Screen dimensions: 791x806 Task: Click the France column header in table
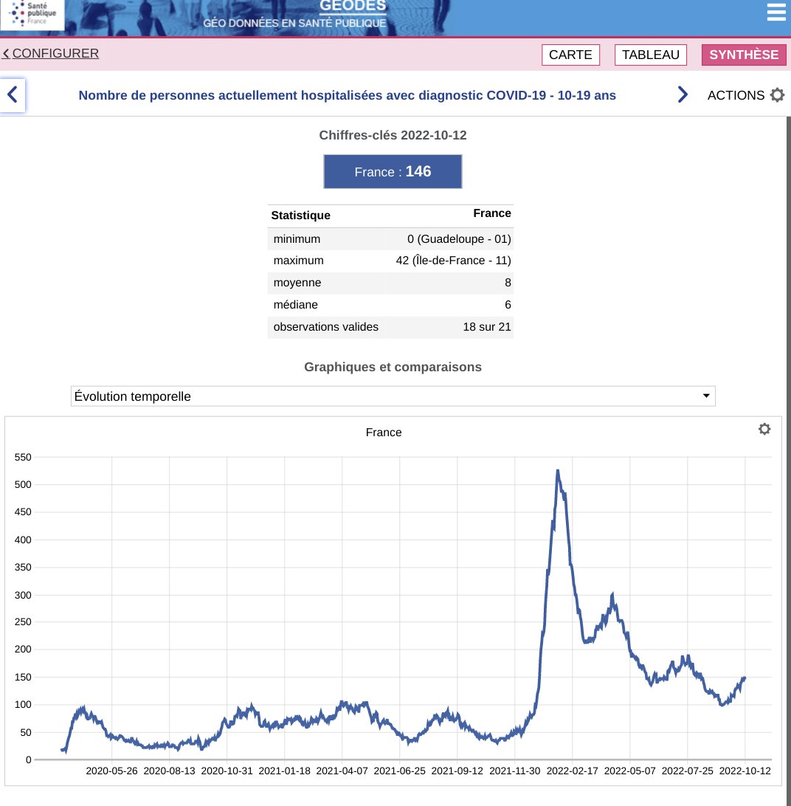492,213
